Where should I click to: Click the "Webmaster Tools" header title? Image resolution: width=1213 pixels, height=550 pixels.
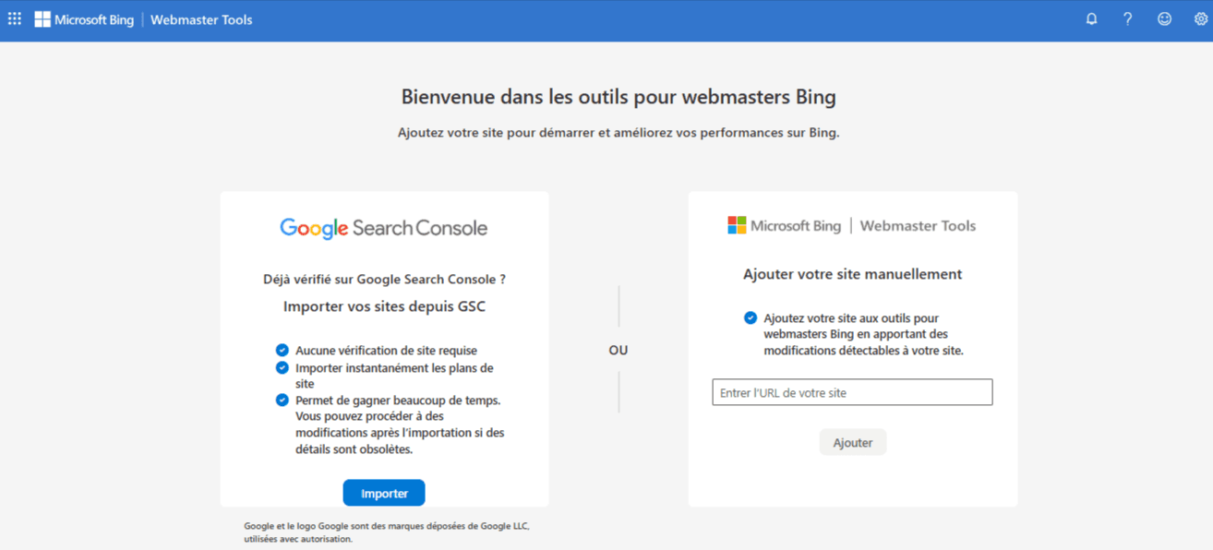coord(201,19)
